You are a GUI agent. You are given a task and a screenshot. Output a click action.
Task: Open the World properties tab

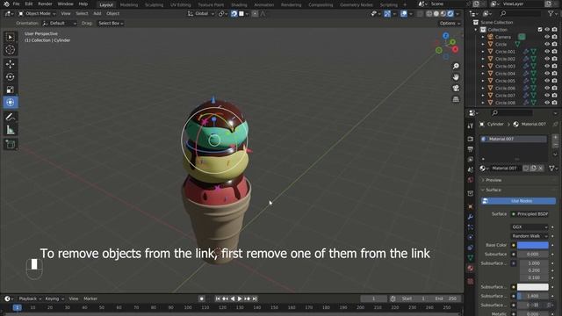point(471,180)
